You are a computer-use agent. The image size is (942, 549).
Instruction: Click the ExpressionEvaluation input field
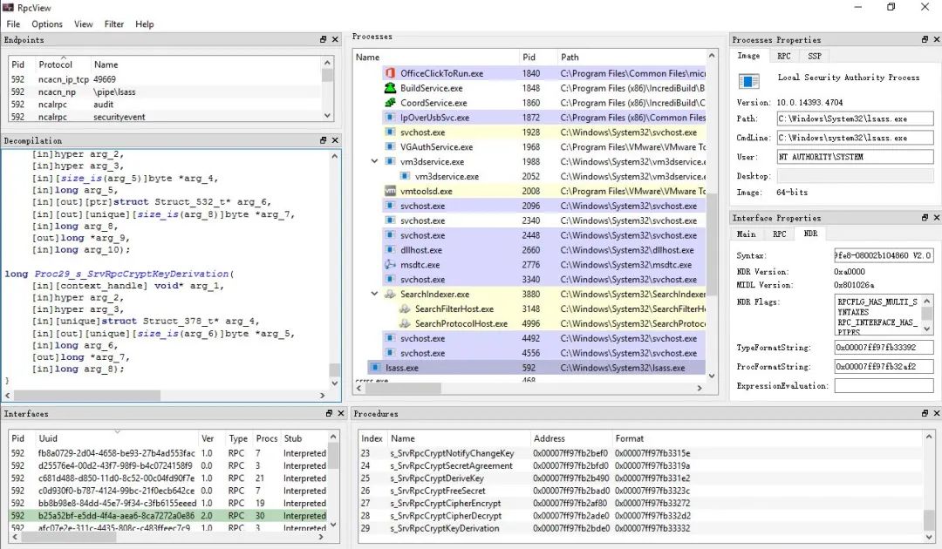point(884,386)
